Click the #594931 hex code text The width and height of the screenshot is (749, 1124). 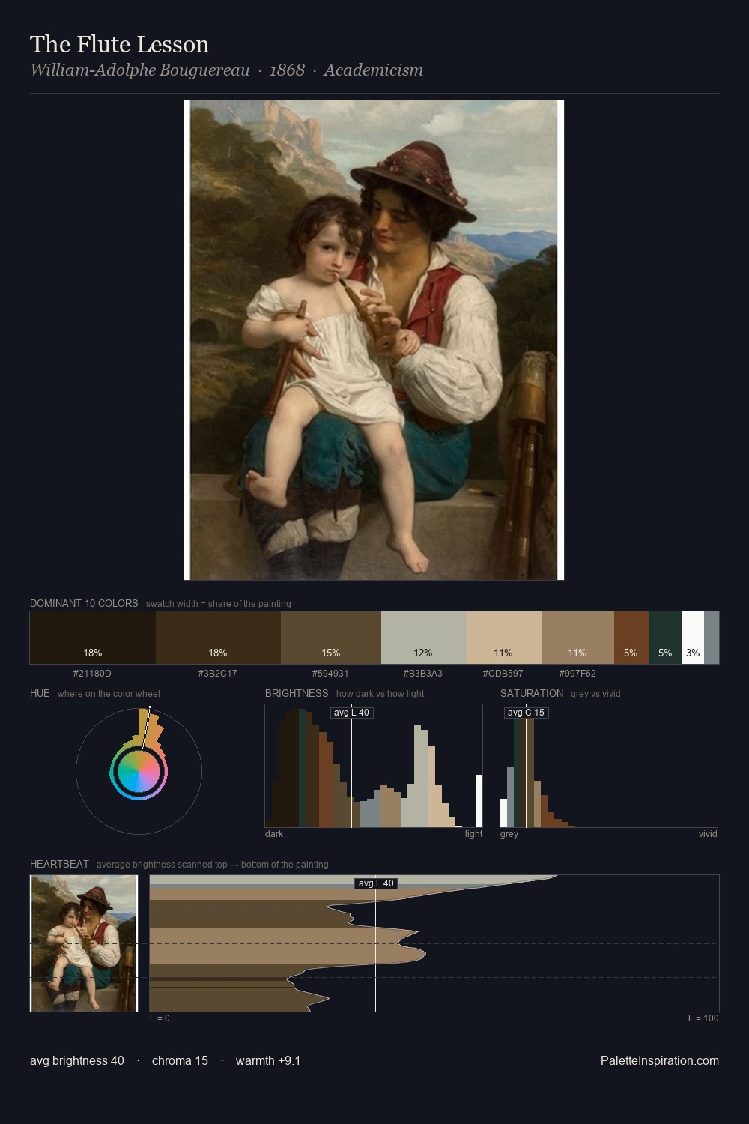click(x=330, y=673)
